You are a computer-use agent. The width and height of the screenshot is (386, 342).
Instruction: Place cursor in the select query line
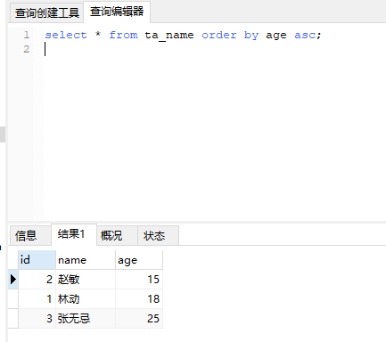(183, 35)
